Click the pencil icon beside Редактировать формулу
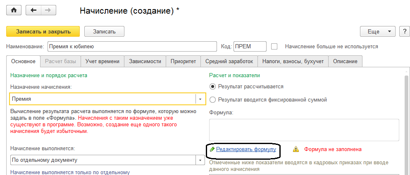The image size is (410, 175). coord(212,149)
